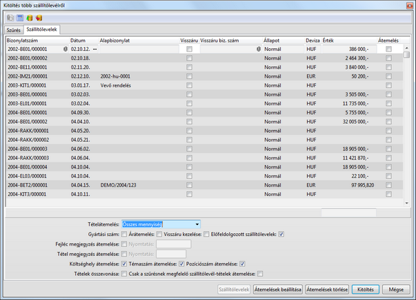Viewport: 416px width, 300px height.
Task: Click the vertical scrollbar thumb of the list
Action: pyautogui.click(x=406, y=54)
